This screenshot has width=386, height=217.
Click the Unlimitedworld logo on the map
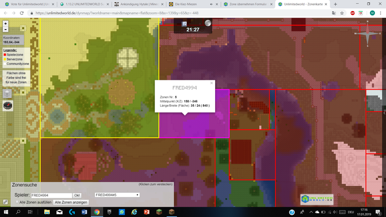(317, 199)
